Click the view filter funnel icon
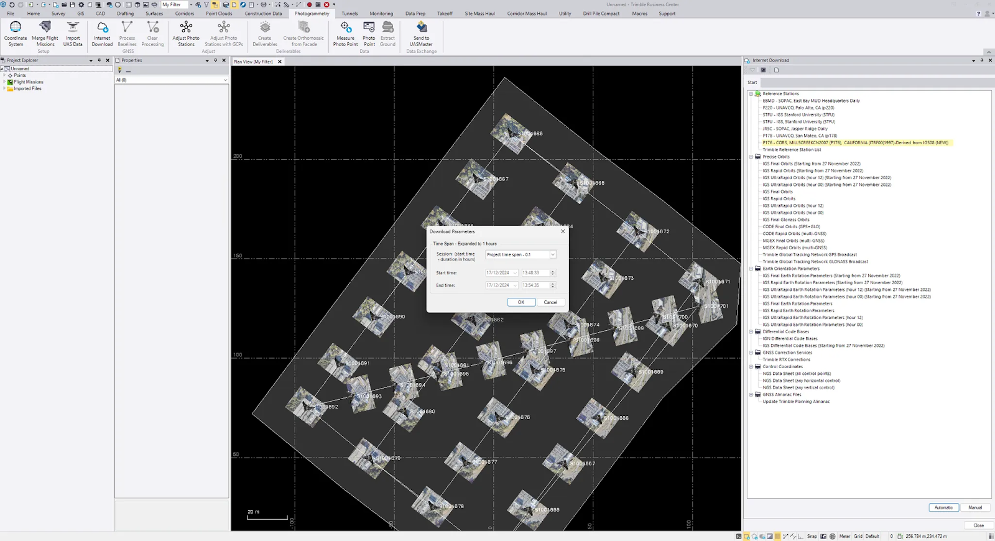The height and width of the screenshot is (541, 995). point(206,4)
